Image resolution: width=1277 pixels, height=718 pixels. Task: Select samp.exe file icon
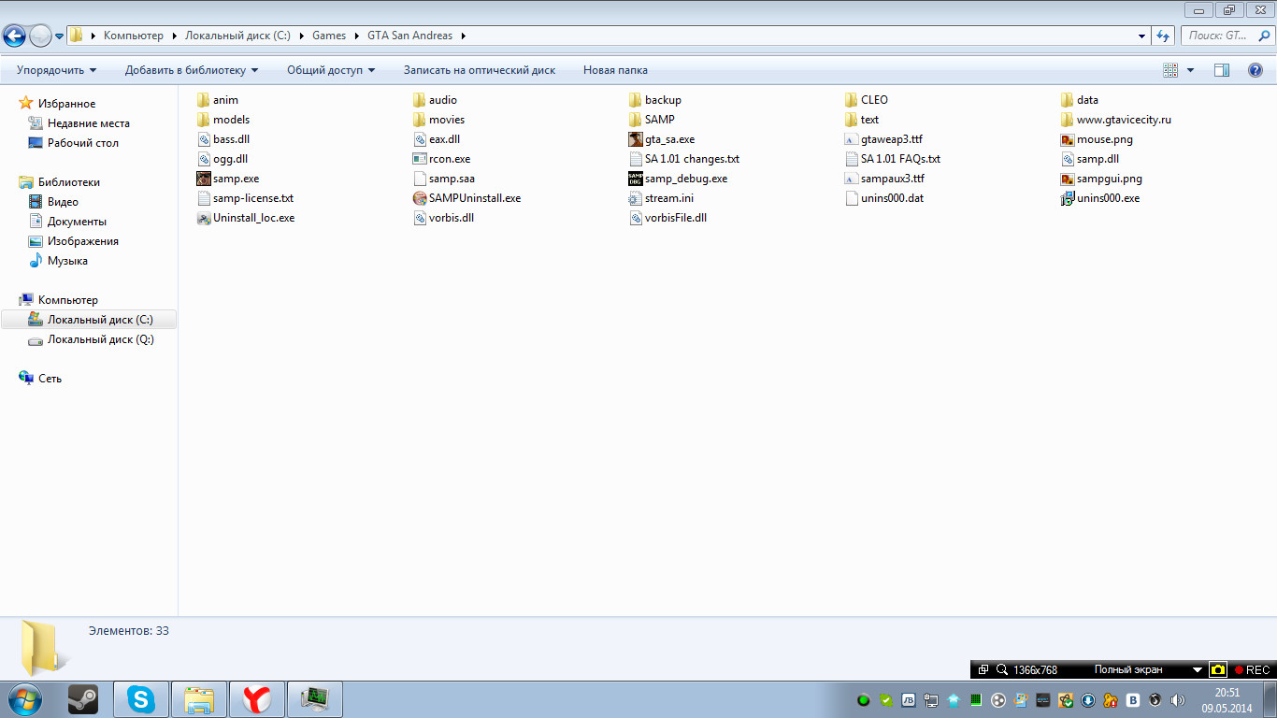[205, 179]
